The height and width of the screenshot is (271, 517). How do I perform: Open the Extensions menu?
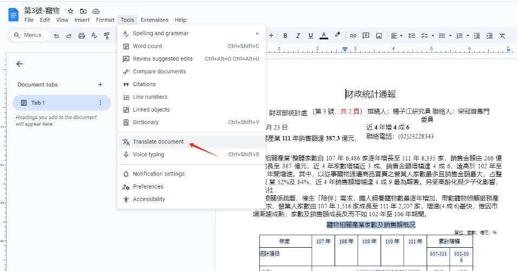click(154, 20)
